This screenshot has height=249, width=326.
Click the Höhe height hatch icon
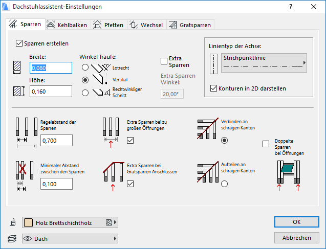(x=18, y=92)
